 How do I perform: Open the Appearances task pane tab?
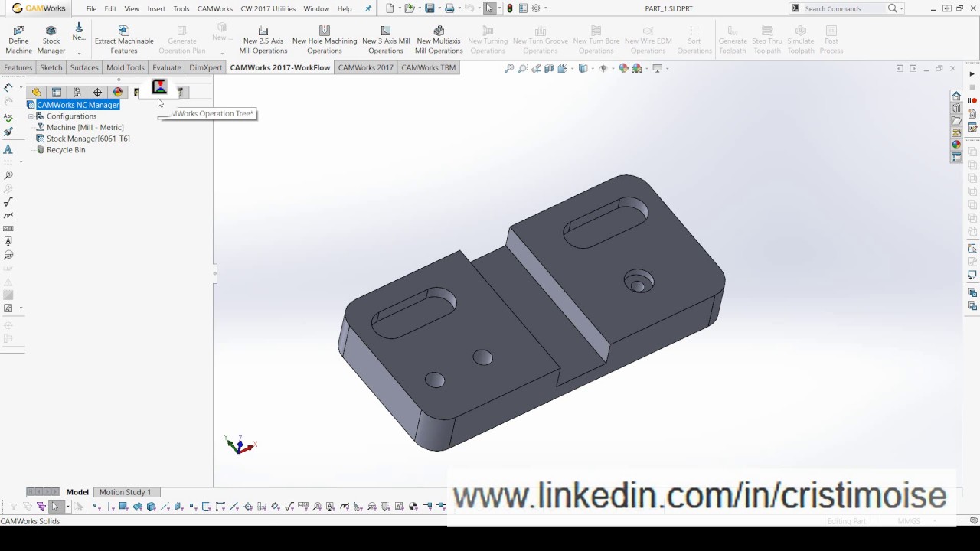[x=956, y=145]
